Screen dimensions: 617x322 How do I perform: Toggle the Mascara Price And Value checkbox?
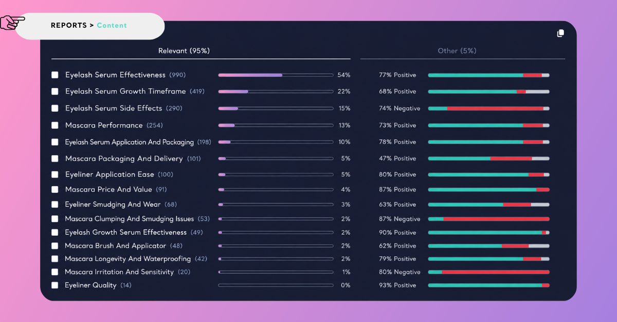click(55, 189)
